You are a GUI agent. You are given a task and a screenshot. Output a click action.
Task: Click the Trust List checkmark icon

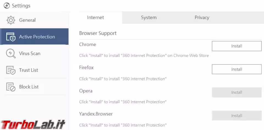[x=11, y=70]
